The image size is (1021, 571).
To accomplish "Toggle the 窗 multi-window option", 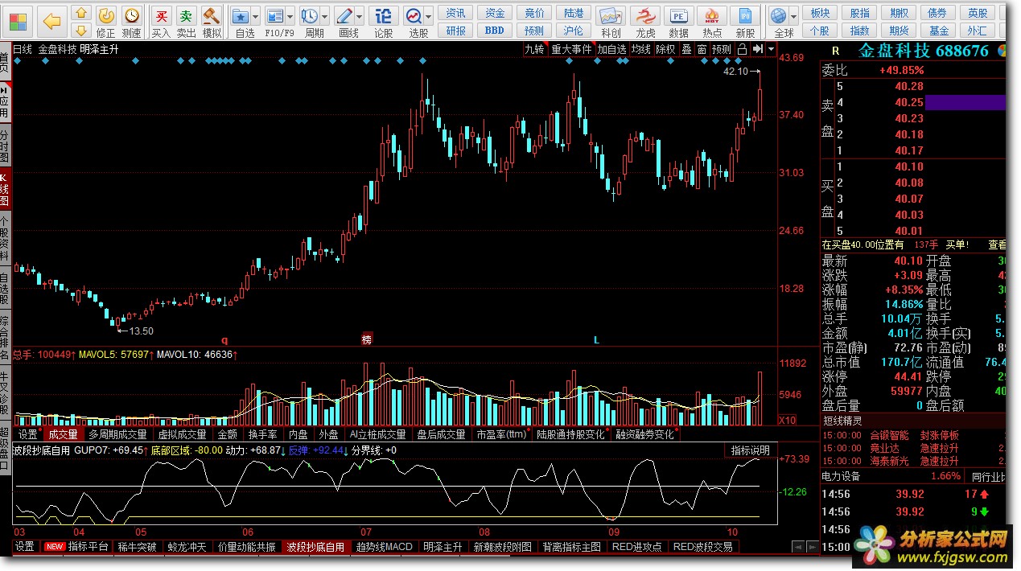I will [702, 49].
